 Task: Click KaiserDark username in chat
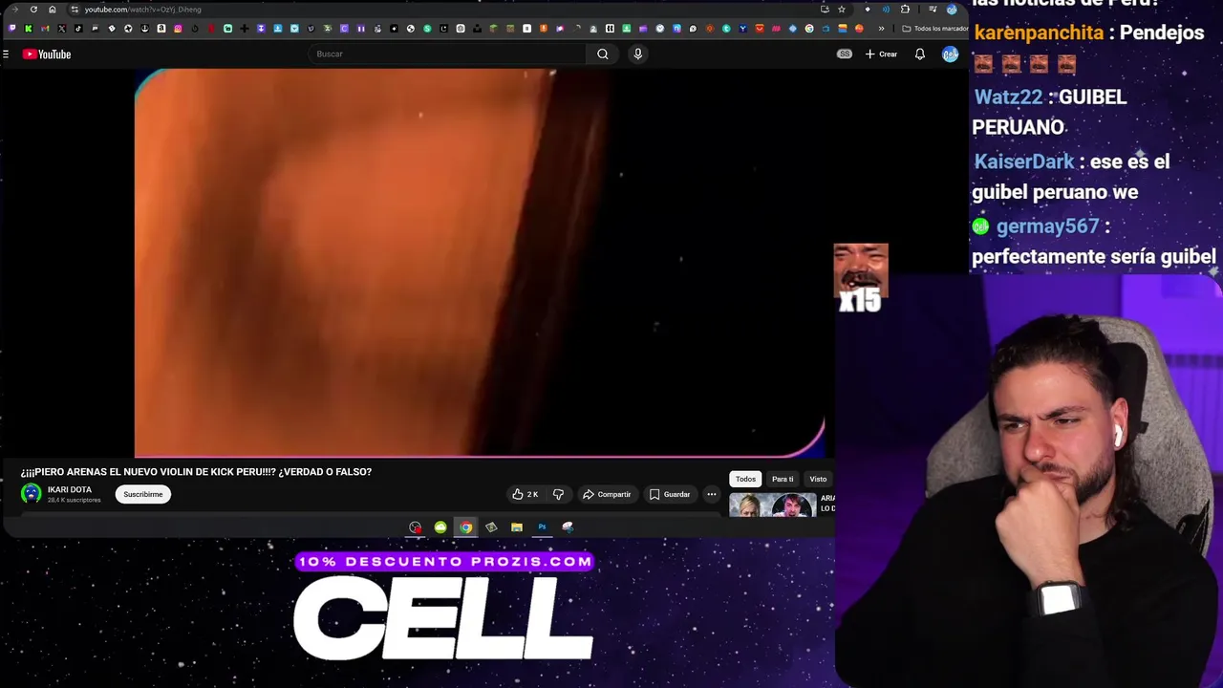click(x=1024, y=161)
